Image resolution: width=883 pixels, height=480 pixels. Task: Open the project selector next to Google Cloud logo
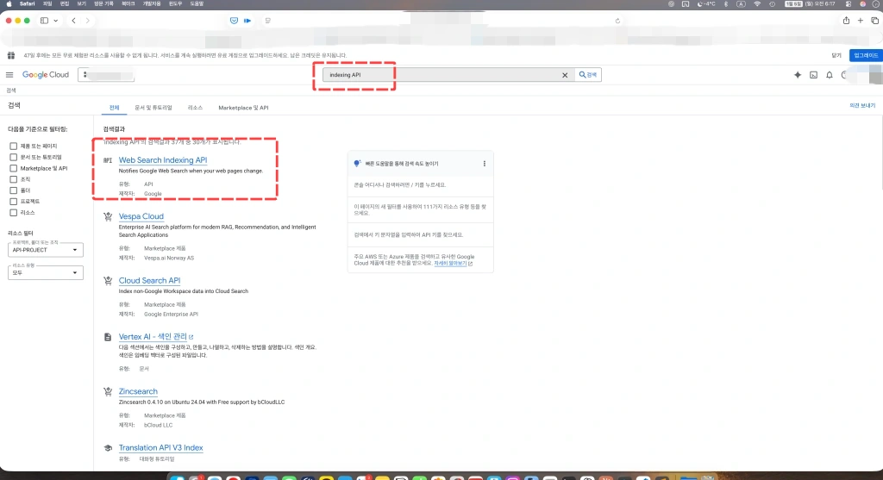point(106,75)
